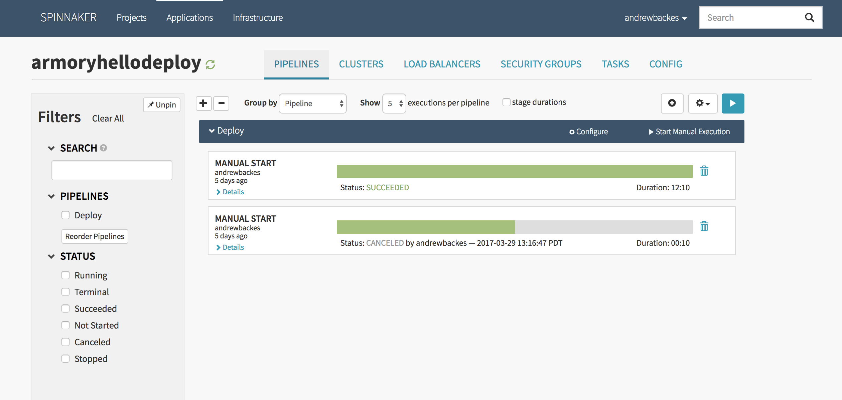Click the Reorder Pipelines button
This screenshot has height=400, width=842.
(95, 236)
